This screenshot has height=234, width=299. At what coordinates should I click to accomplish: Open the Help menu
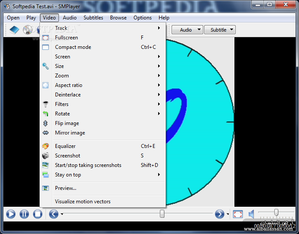pos(164,18)
